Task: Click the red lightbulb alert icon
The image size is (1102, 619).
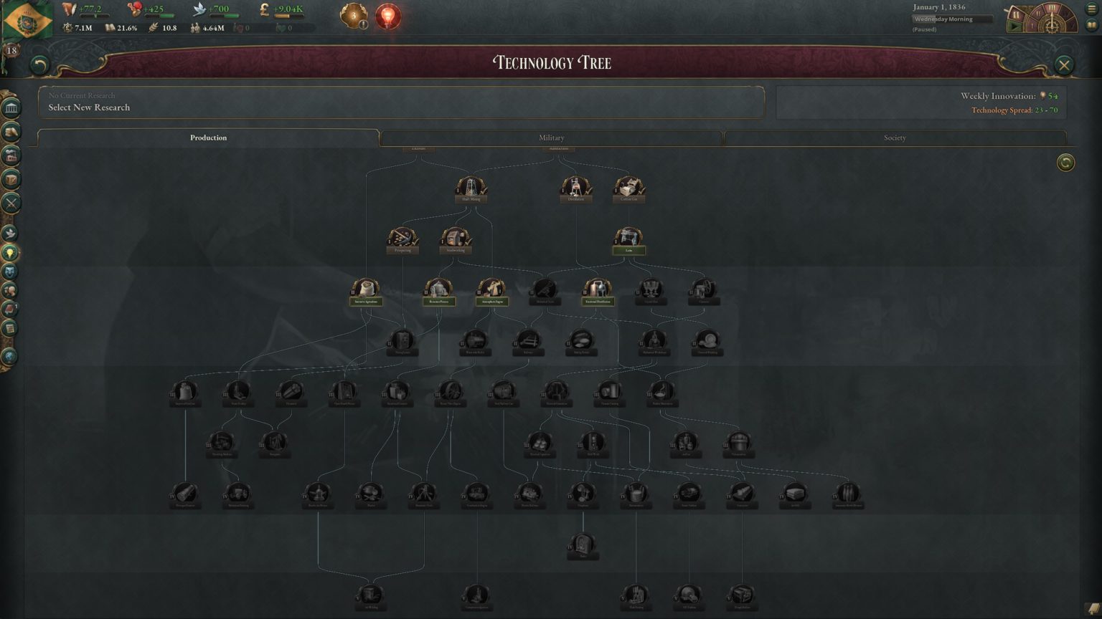Action: click(388, 16)
